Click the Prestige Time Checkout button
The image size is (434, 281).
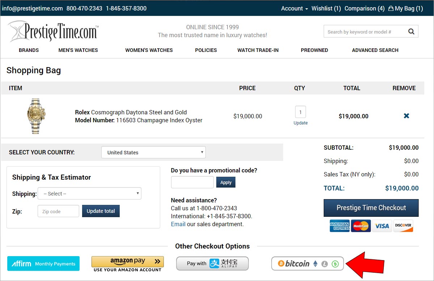[371, 208]
